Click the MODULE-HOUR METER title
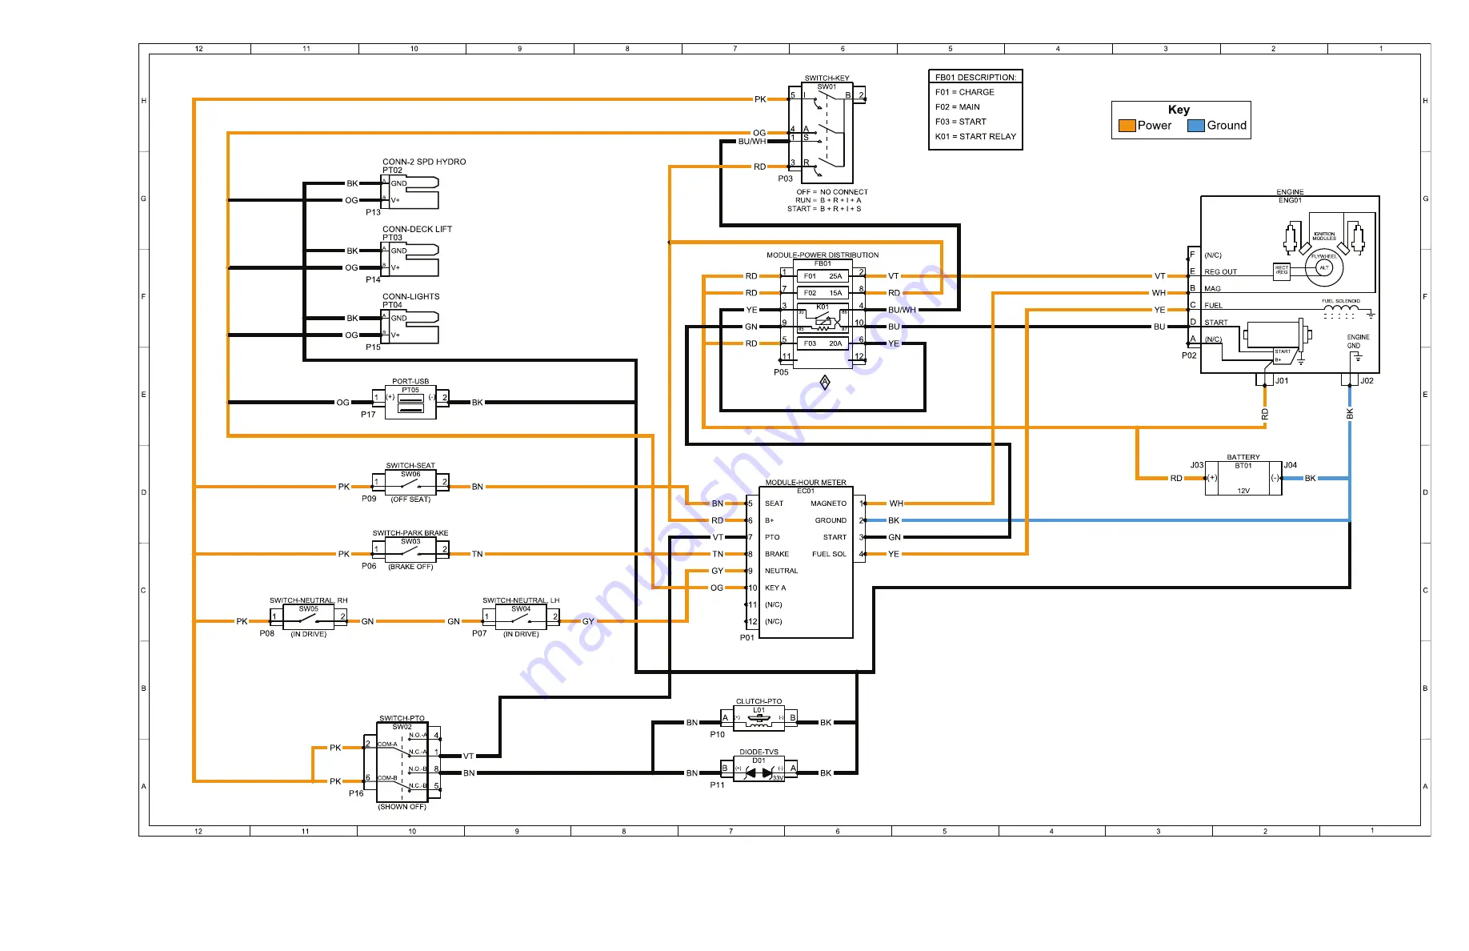The width and height of the screenshot is (1469, 951). (x=805, y=483)
